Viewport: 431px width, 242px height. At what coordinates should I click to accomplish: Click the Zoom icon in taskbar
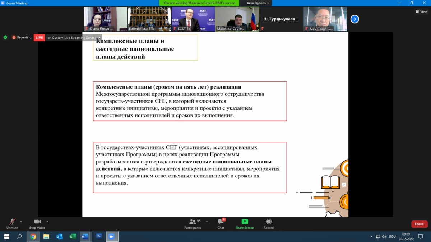(x=112, y=237)
